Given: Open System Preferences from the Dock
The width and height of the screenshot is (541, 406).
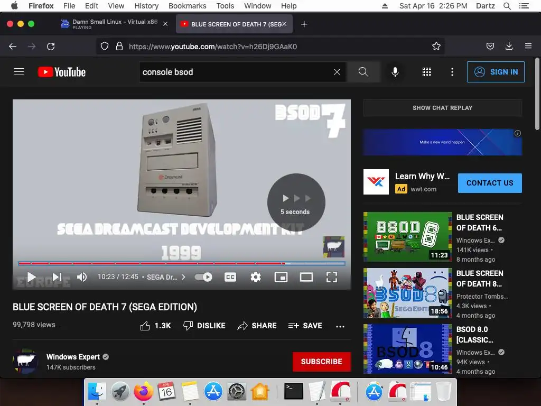Looking at the screenshot, I should coord(236,392).
